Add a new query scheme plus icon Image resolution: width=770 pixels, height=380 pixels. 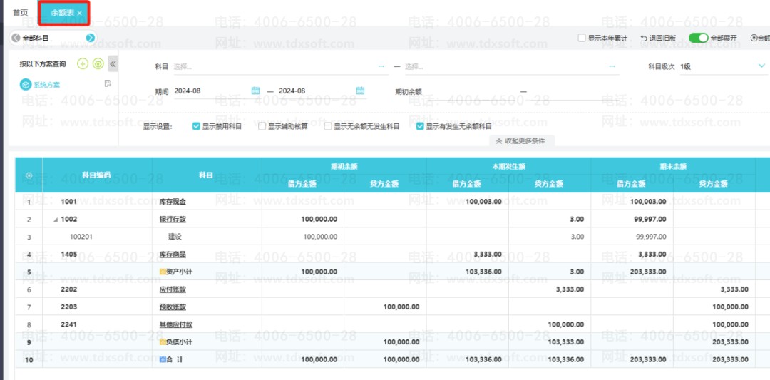83,64
